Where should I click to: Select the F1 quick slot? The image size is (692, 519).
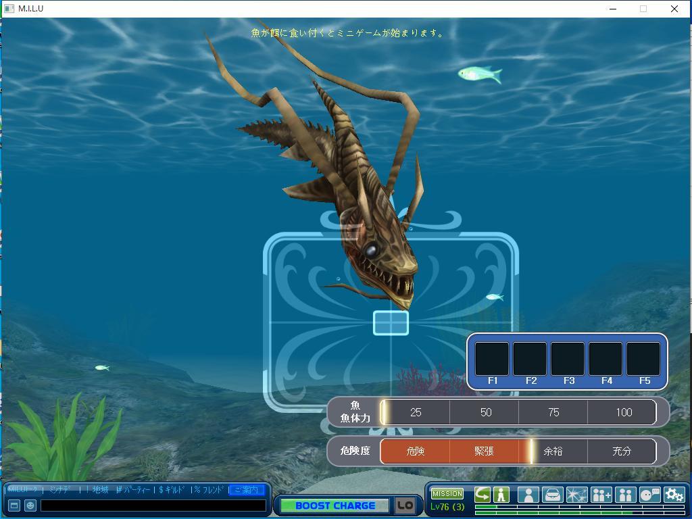492,360
